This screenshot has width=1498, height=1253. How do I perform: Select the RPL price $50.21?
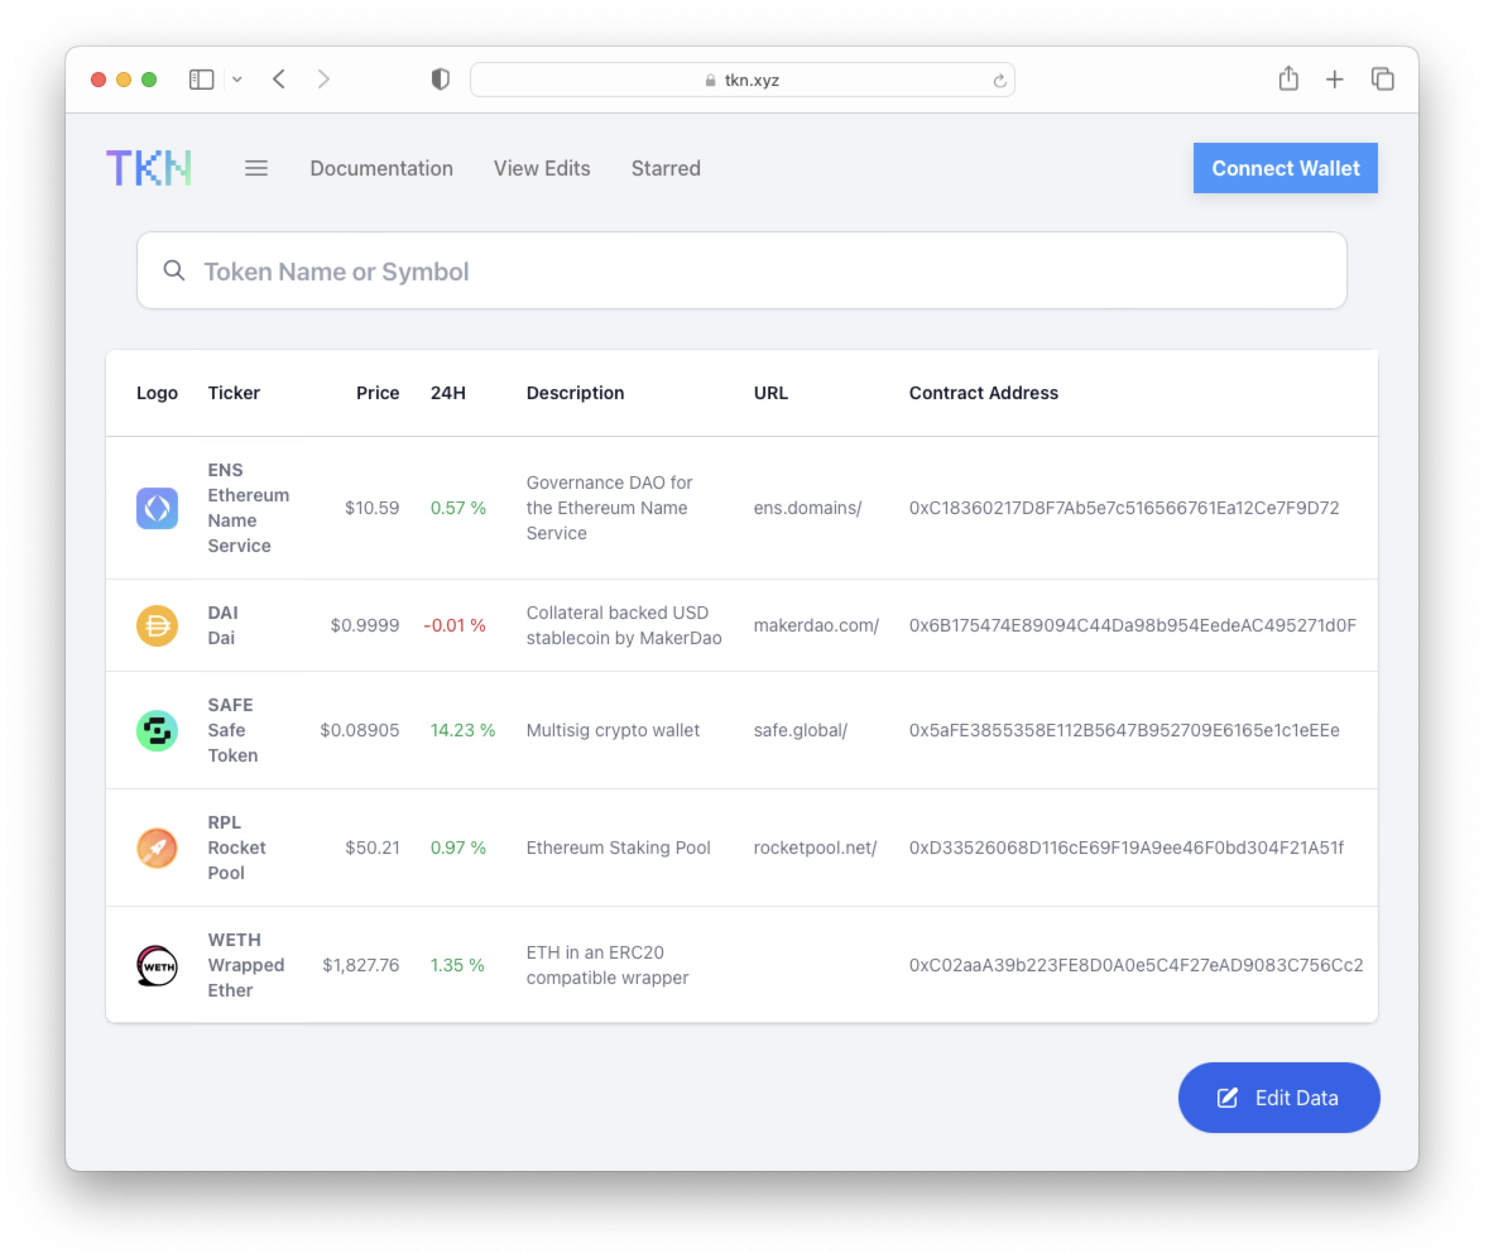pos(373,848)
